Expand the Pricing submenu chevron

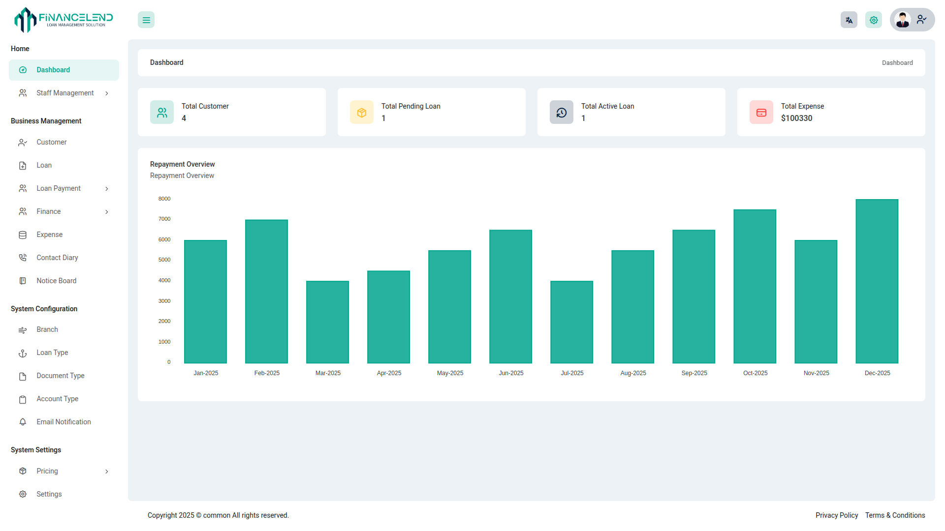coord(107,472)
